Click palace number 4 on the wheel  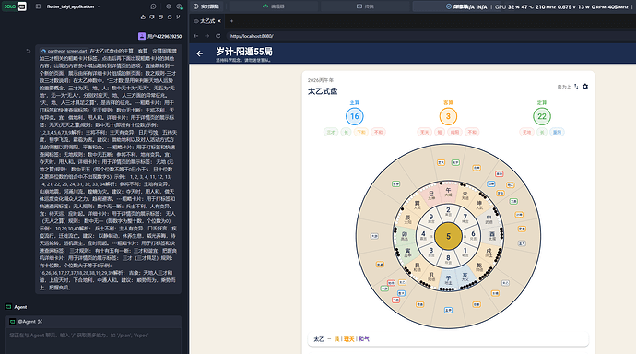423,235
